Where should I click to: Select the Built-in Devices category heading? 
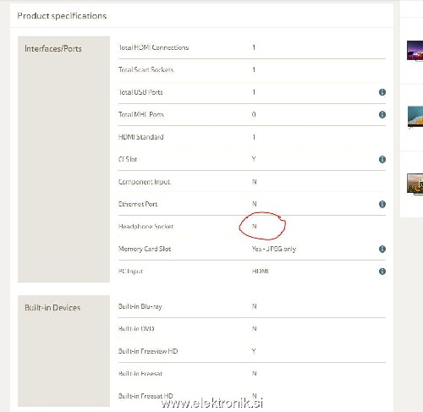52,307
